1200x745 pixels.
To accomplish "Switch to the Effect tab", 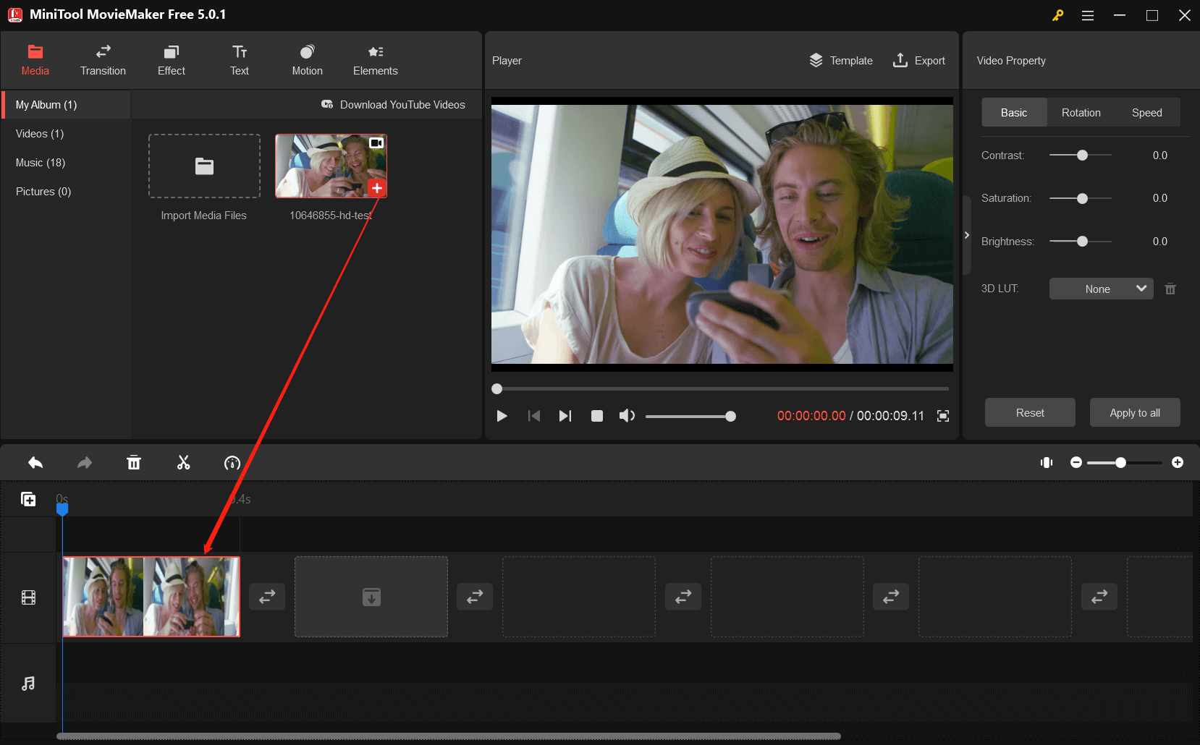I will [x=172, y=61].
